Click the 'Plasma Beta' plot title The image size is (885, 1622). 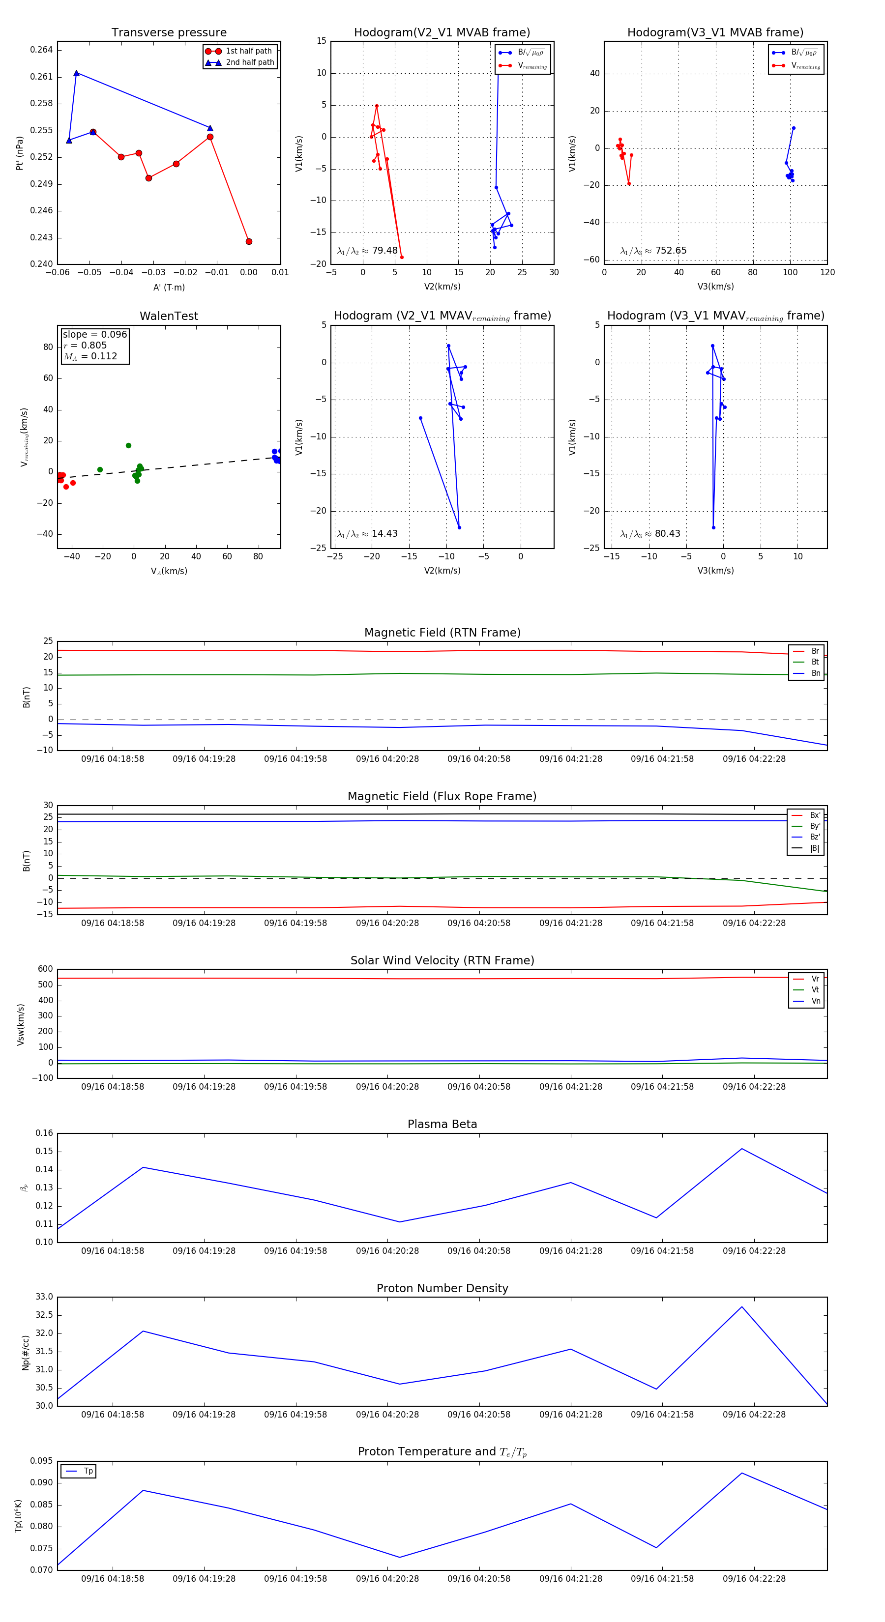click(442, 1124)
